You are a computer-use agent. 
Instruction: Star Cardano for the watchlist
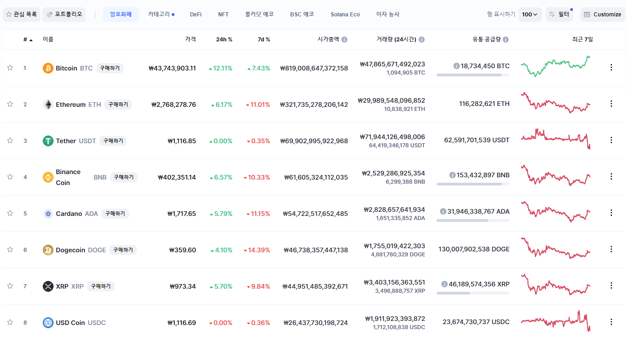10,213
